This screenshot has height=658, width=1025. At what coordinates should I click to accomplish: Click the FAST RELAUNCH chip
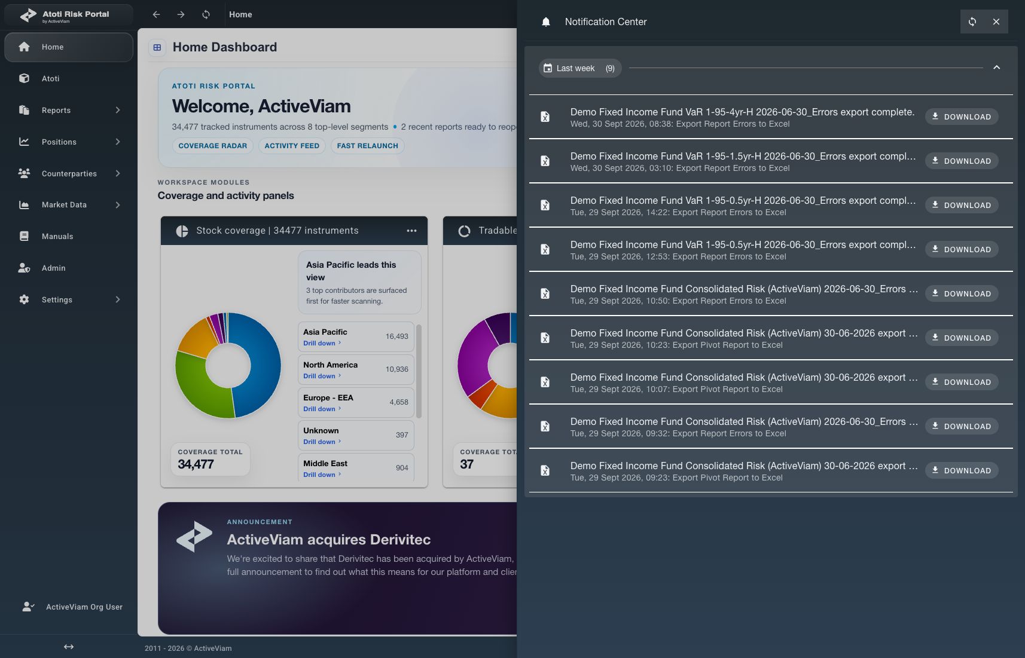[367, 146]
